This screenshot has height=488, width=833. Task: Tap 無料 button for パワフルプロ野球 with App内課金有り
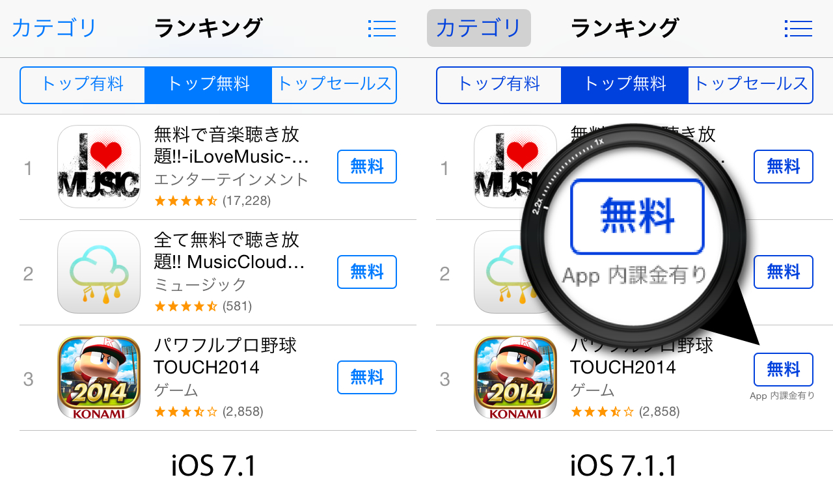784,370
